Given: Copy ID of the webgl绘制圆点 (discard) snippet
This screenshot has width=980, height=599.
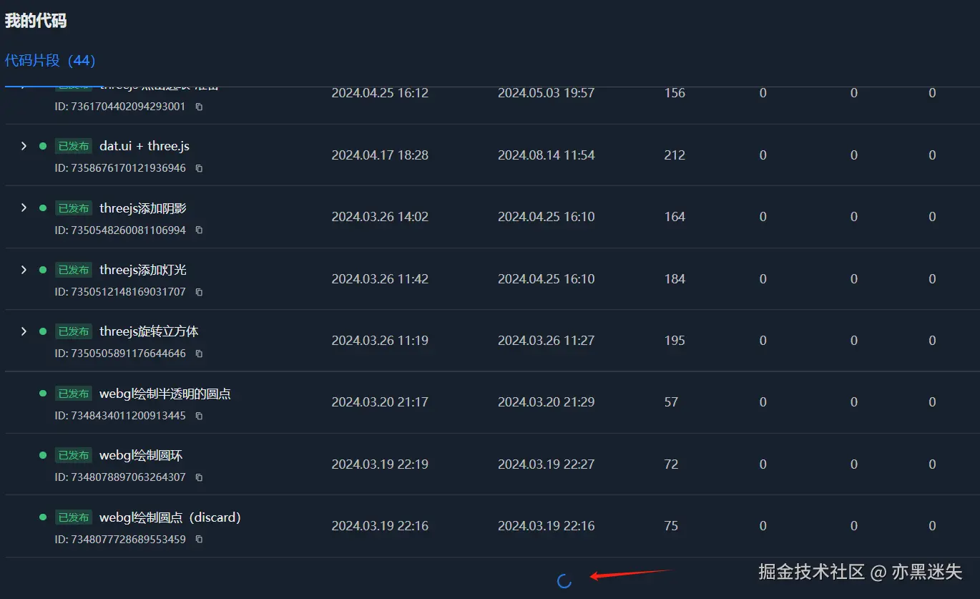Looking at the screenshot, I should [197, 539].
